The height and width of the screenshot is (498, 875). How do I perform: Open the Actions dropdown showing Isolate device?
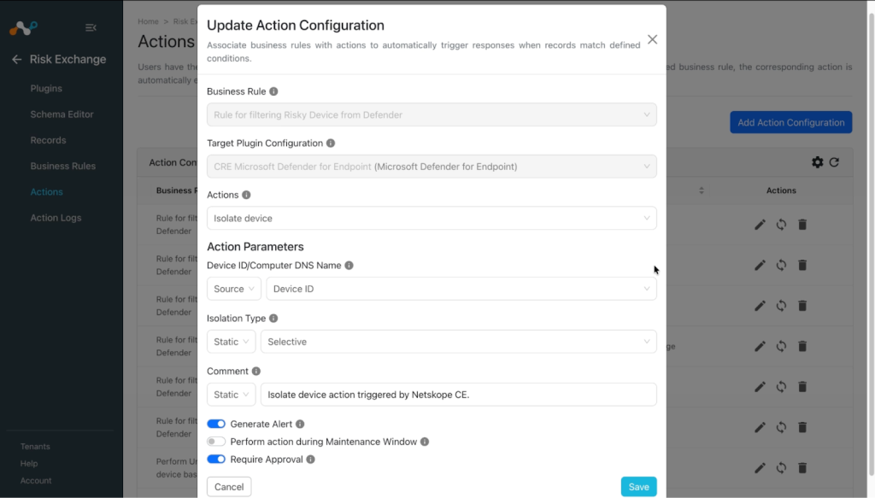(x=432, y=218)
